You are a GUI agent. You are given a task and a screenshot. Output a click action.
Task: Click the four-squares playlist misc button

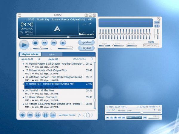pos(38,115)
